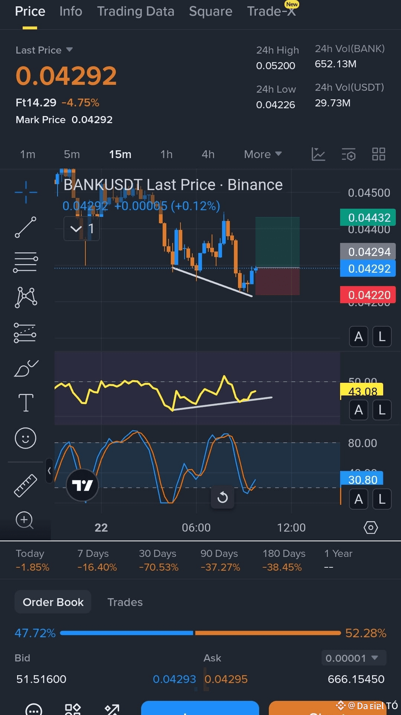
Task: Switch to the Price tab
Action: 30,11
